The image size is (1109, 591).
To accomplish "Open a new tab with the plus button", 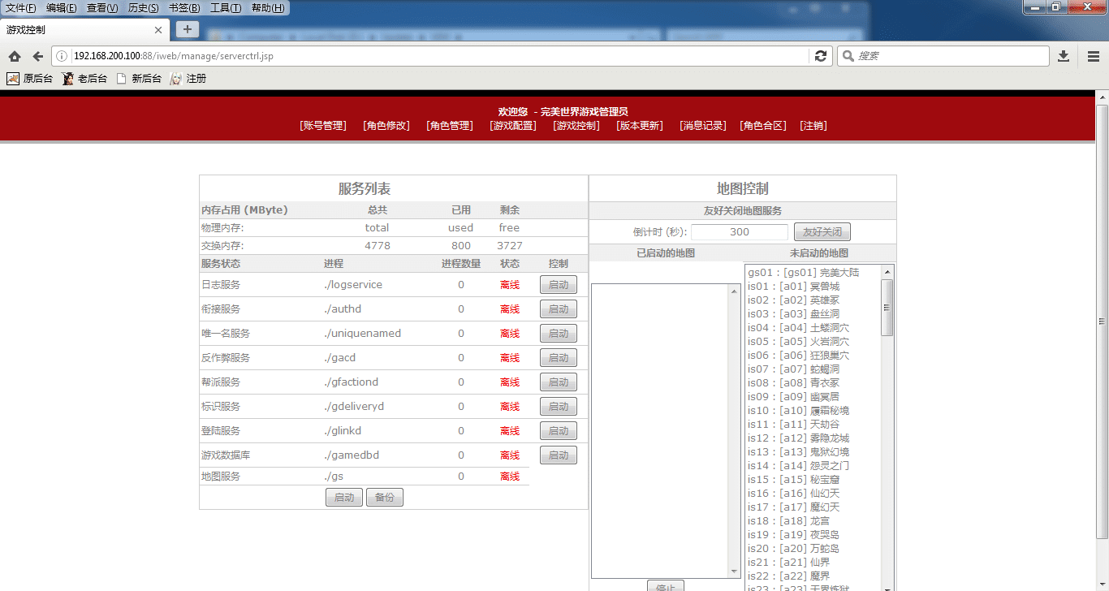I will click(187, 29).
